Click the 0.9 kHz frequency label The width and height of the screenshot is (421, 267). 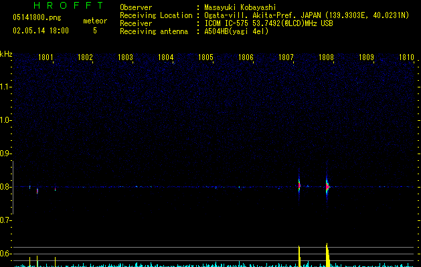pyautogui.click(x=5, y=154)
